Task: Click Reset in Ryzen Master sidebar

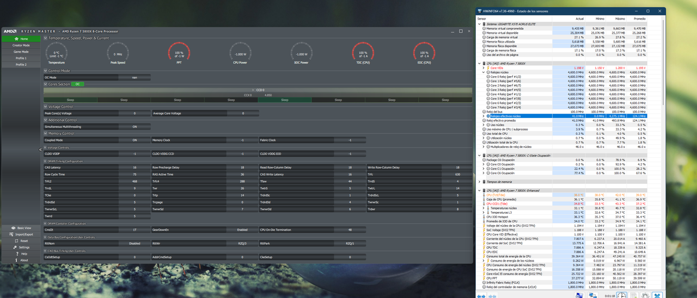Action: click(22, 241)
